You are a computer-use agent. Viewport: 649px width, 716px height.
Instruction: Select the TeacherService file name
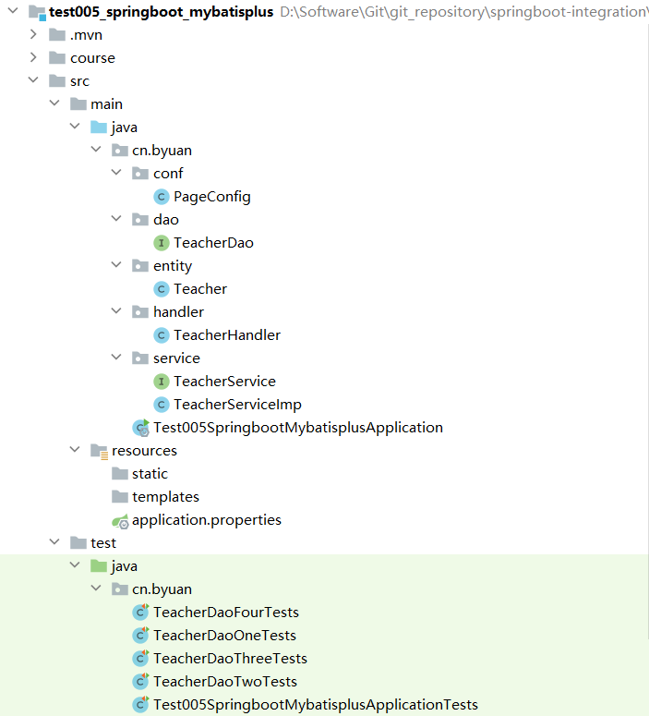[225, 382]
